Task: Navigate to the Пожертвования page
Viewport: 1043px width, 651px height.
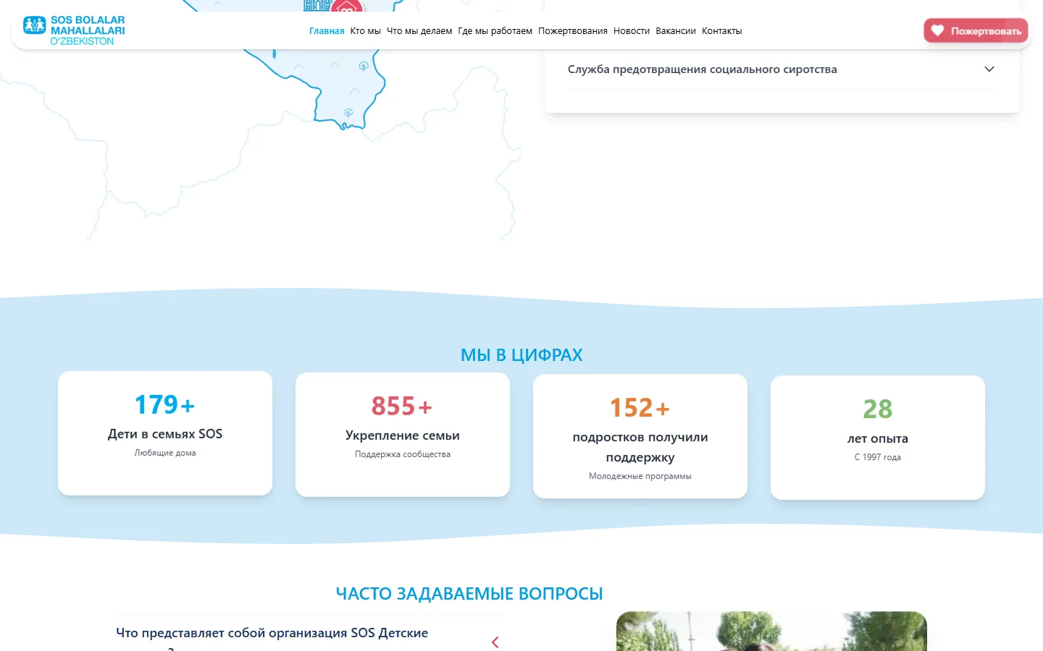Action: 573,31
